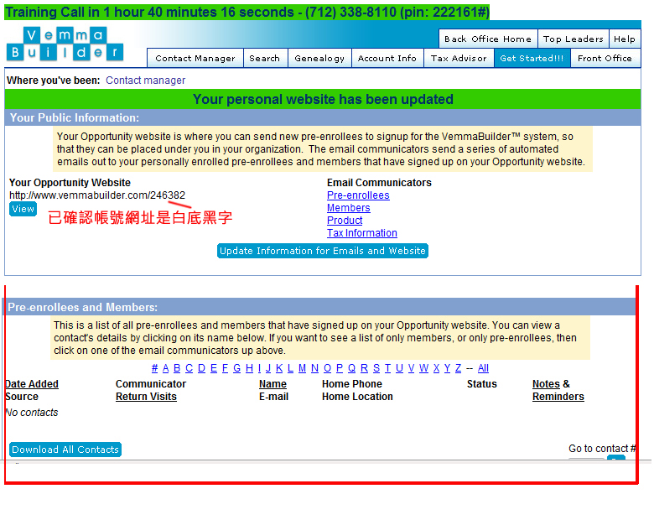Viewport: 654px width, 520px height.
Task: Open the Tax Advisor tab
Action: click(459, 58)
